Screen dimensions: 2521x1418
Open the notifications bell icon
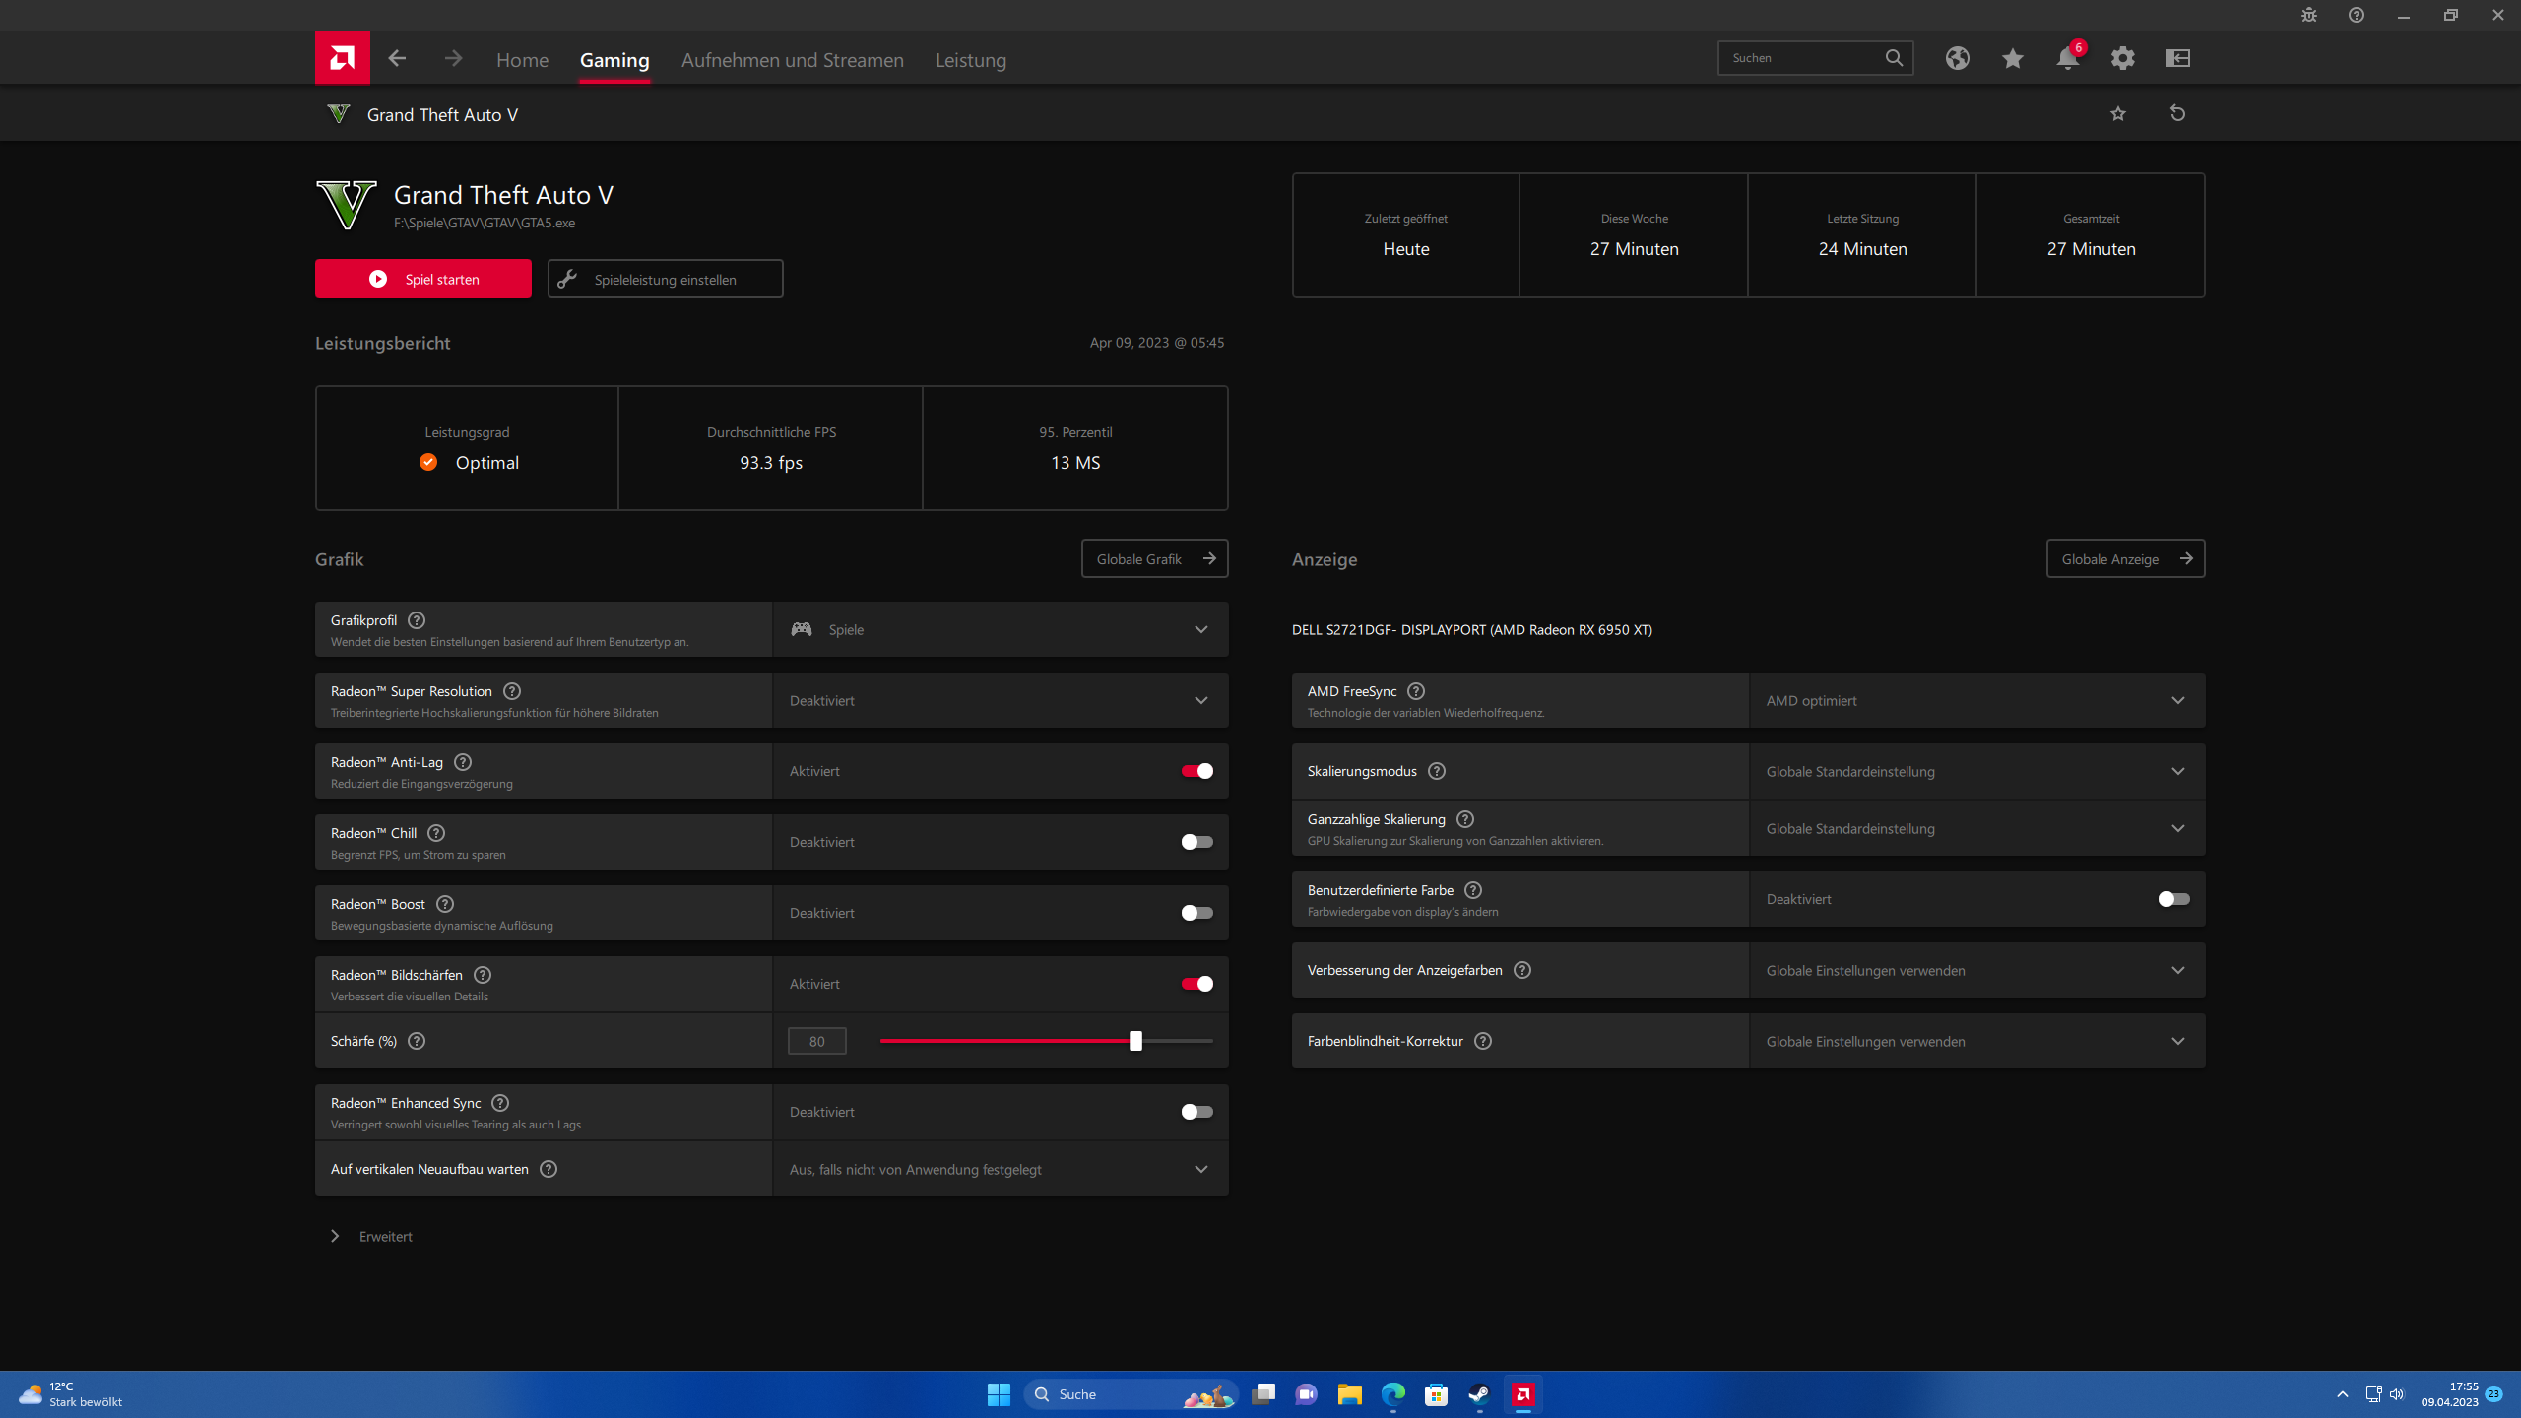(x=2067, y=58)
